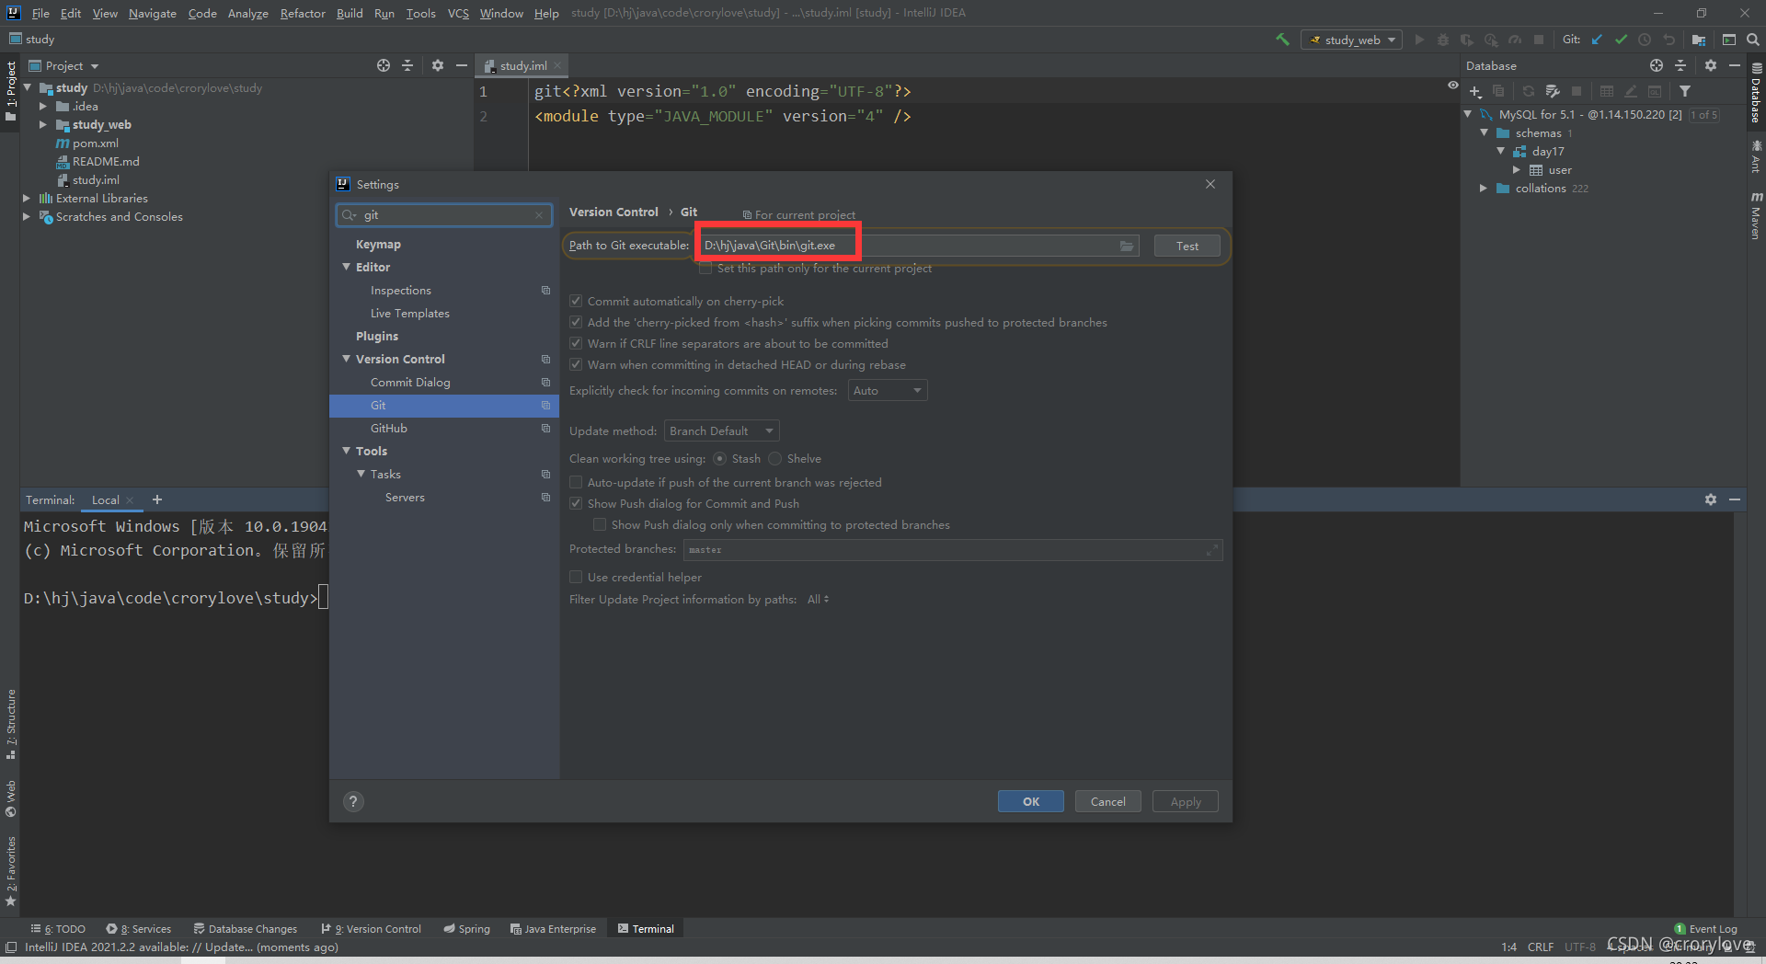Toggle Warn if CRLF line separators
This screenshot has width=1766, height=964.
[576, 343]
